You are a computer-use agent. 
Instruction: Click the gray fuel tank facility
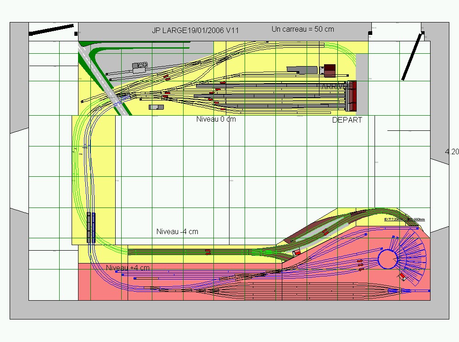coord(140,67)
